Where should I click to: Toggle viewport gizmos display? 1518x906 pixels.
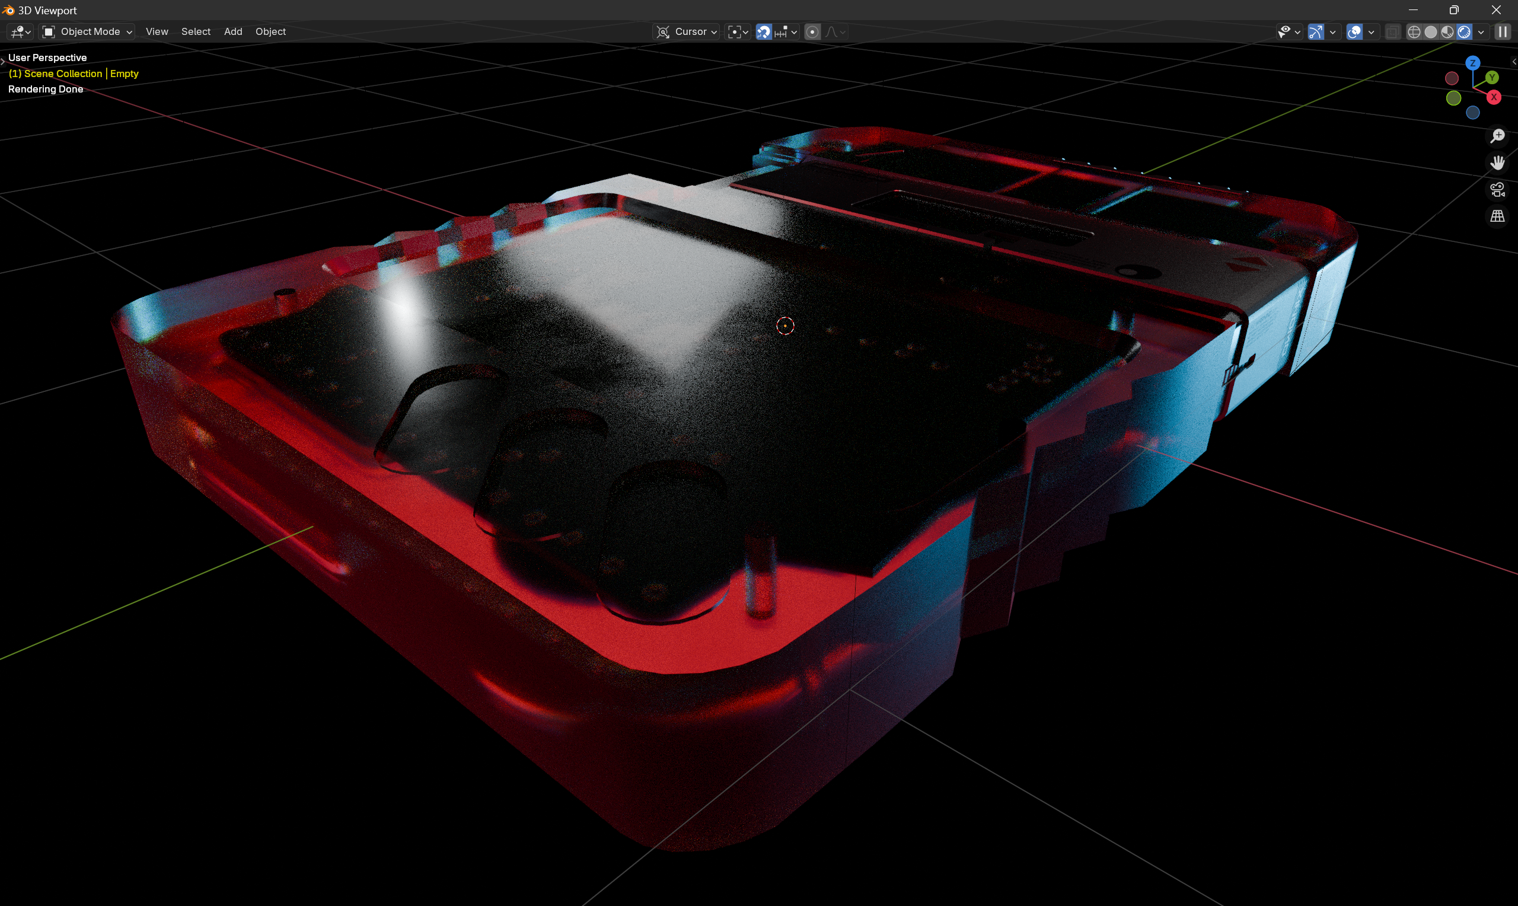pyautogui.click(x=1316, y=32)
